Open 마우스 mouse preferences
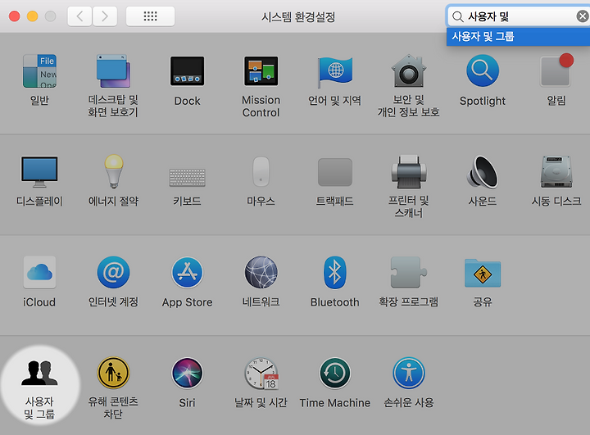 tap(261, 171)
